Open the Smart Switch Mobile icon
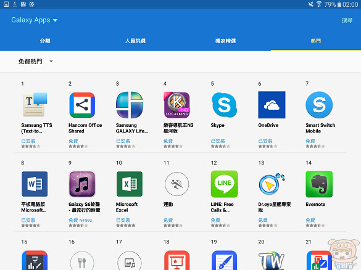Screen dimensions: 361x270 (x=319, y=105)
